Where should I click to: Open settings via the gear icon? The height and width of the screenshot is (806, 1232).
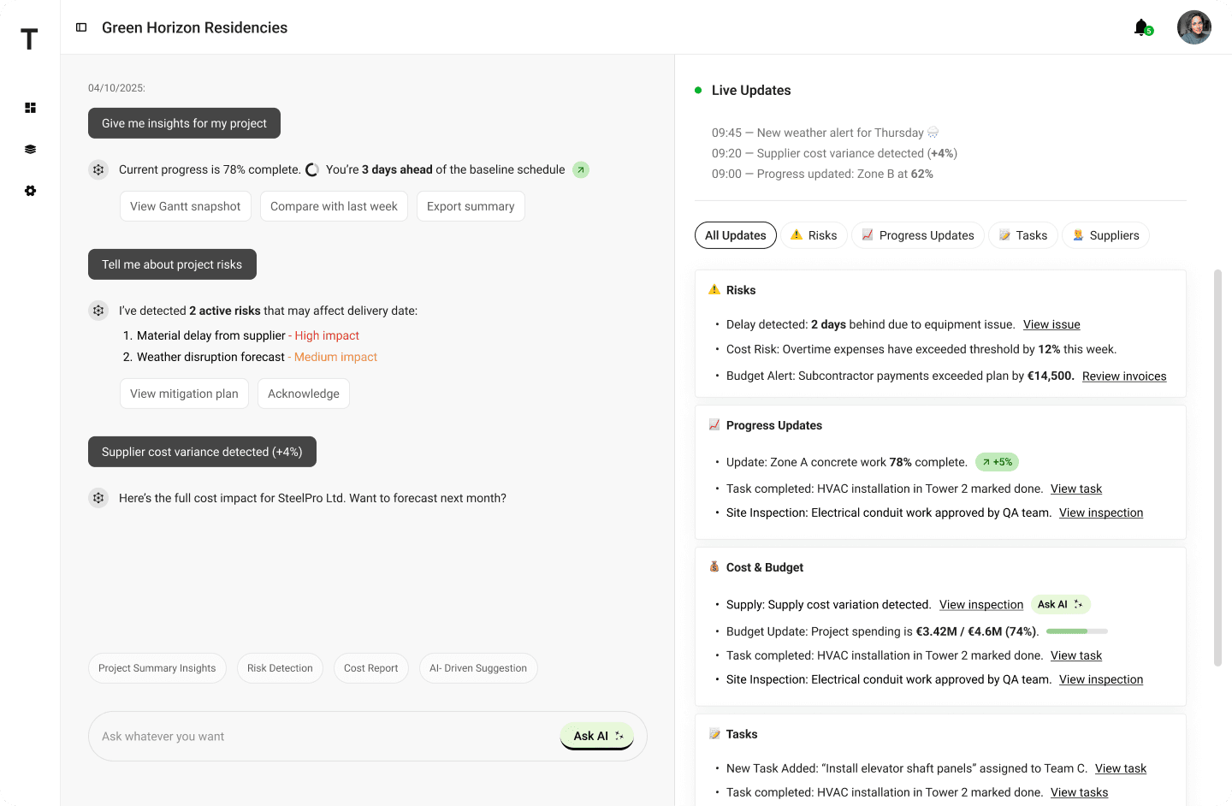30,191
